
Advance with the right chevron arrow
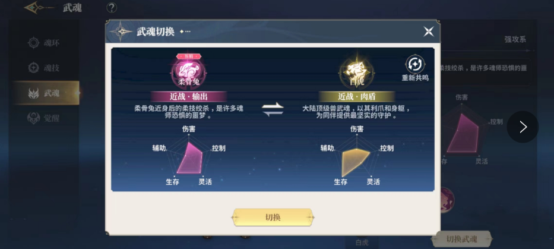coord(523,127)
